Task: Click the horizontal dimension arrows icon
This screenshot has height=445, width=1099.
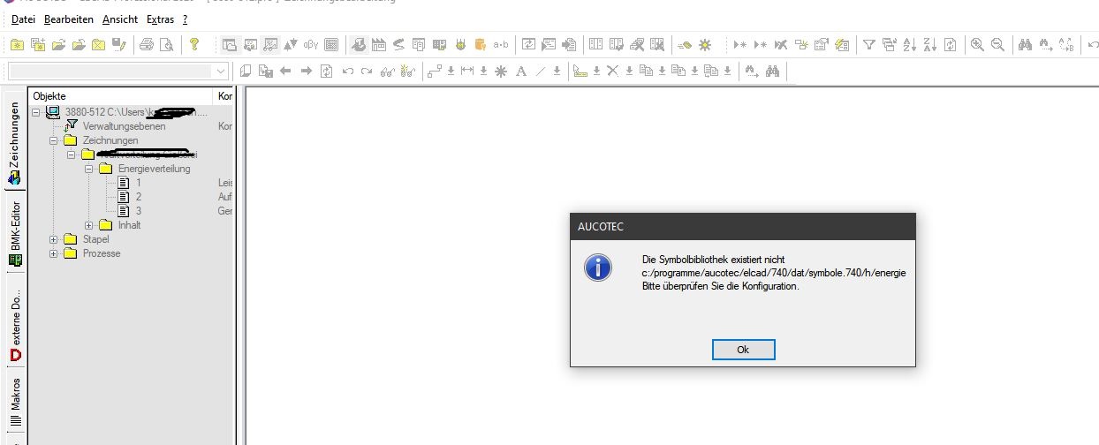Action: coord(467,72)
